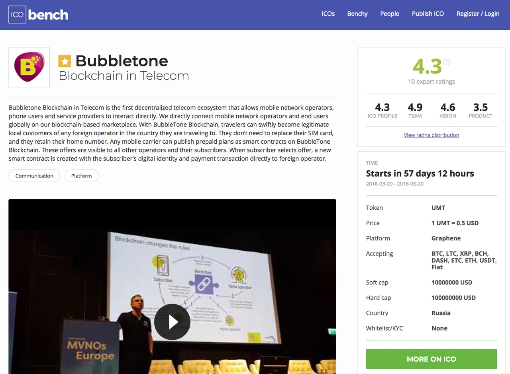Click the 10 expert ratings text
Screen dimensions: 510x374
[x=432, y=82]
